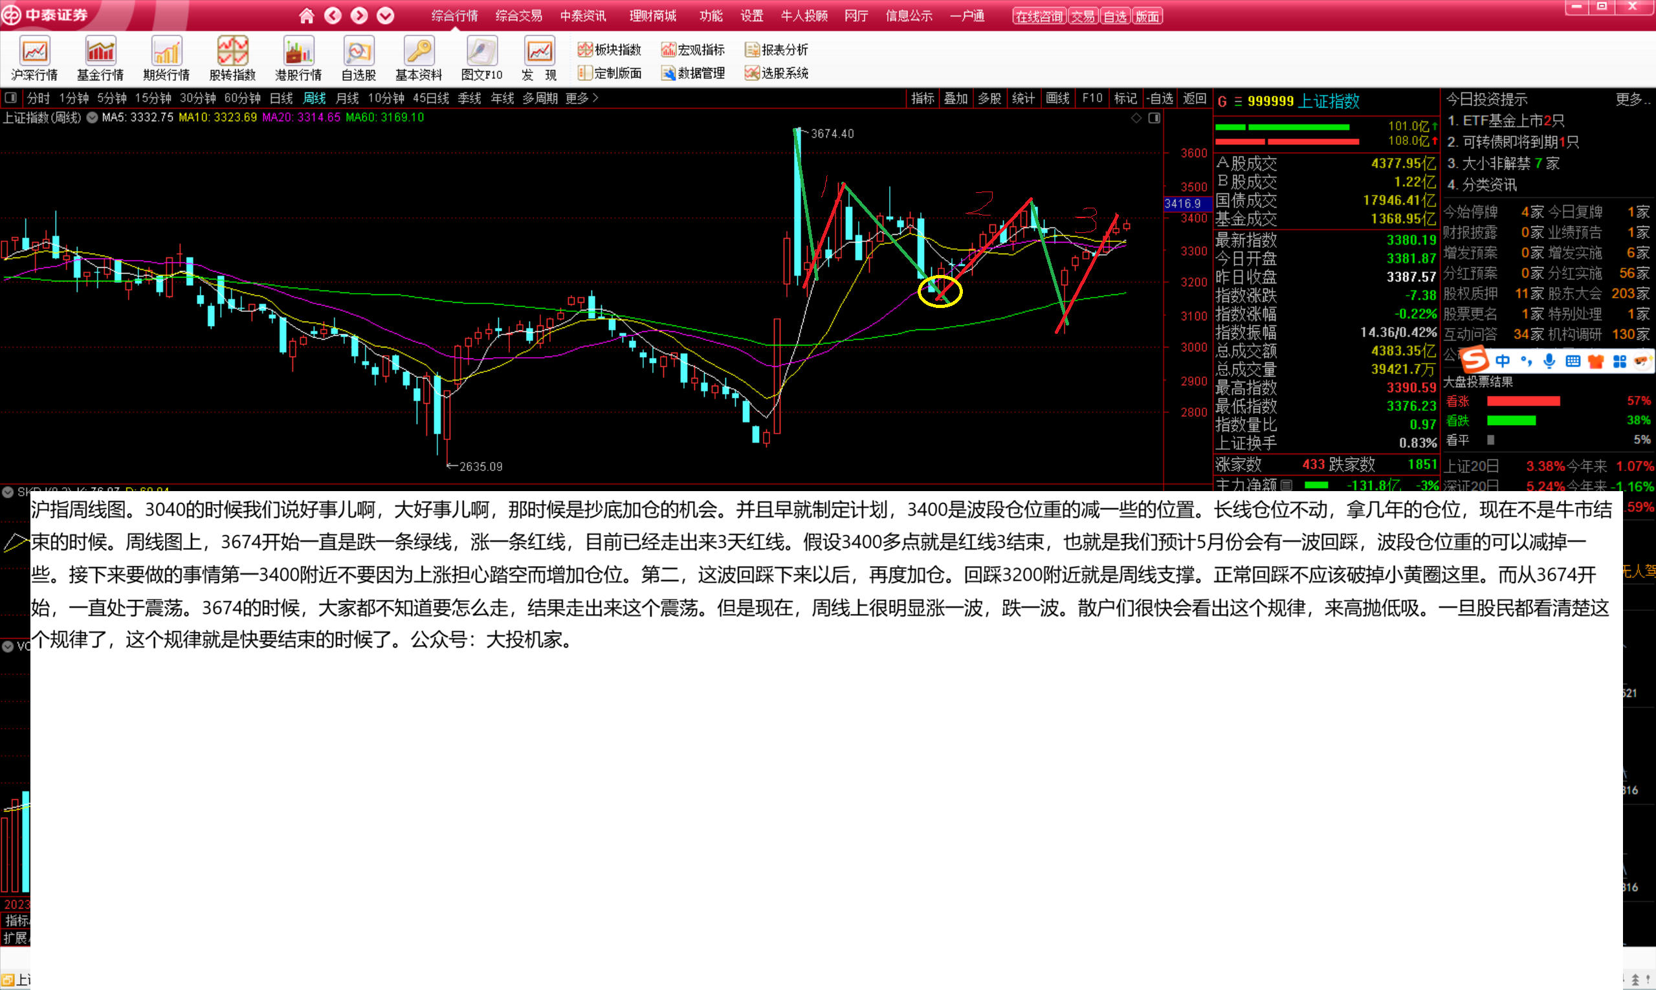Viewport: 1656px width, 990px height.
Task: Click Sogou microphone voice input icon
Action: 1549,361
